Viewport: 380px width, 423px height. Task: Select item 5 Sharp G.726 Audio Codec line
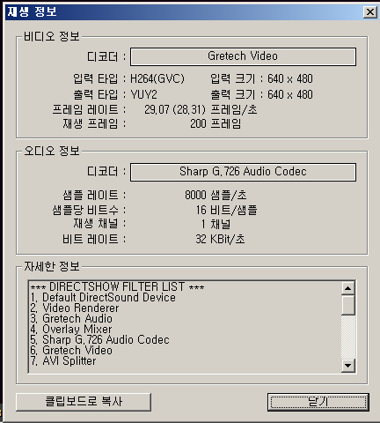[x=99, y=339]
